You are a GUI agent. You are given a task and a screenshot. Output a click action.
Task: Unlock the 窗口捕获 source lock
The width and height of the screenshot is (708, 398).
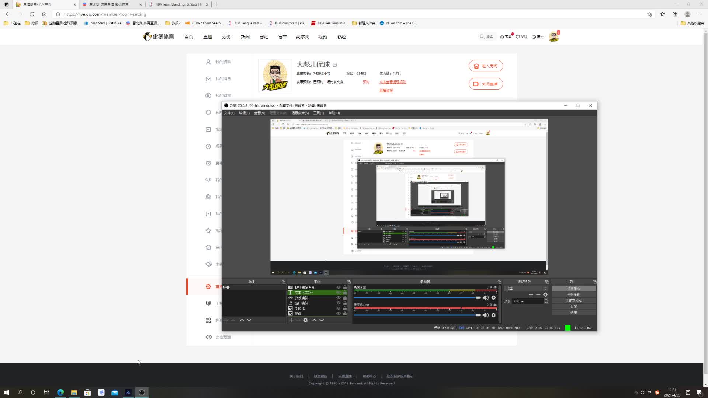[345, 303]
